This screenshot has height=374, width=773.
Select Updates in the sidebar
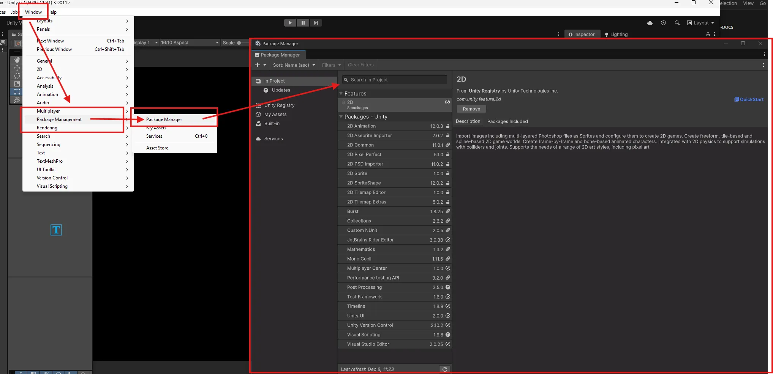coord(294,90)
